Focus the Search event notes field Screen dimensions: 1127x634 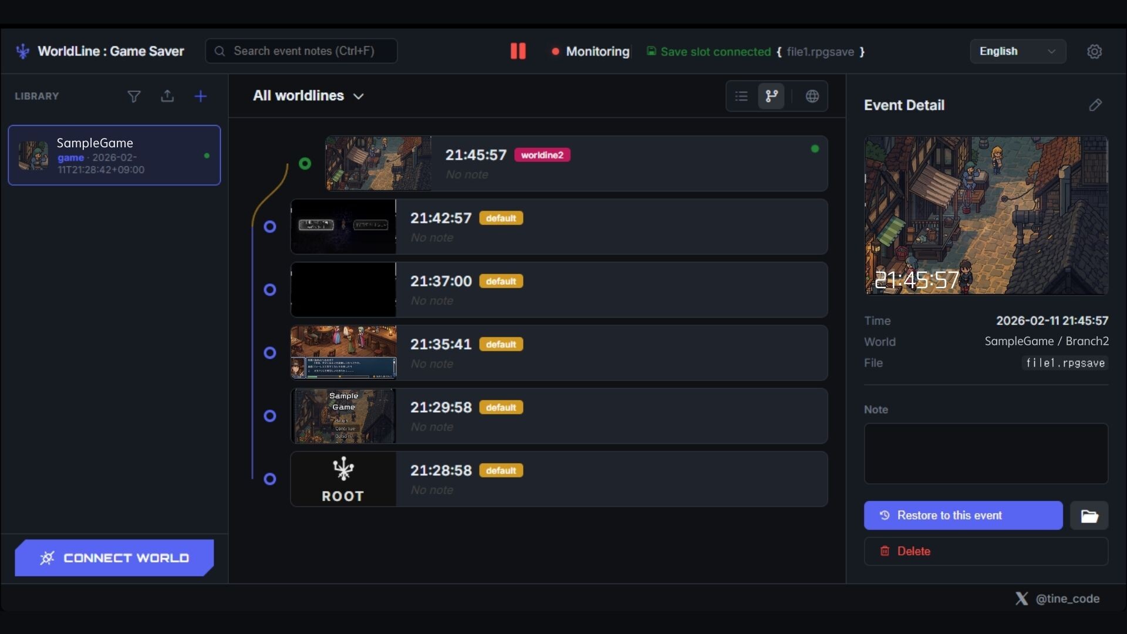coord(301,51)
